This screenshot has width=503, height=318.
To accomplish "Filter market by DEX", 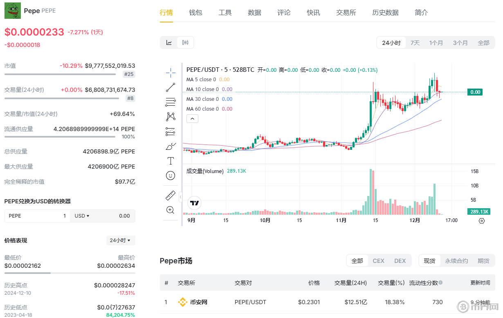I will (x=400, y=261).
